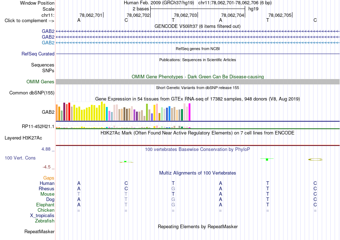
Task: Click the GENCODE V50lift37 track title
Action: tap(198, 26)
